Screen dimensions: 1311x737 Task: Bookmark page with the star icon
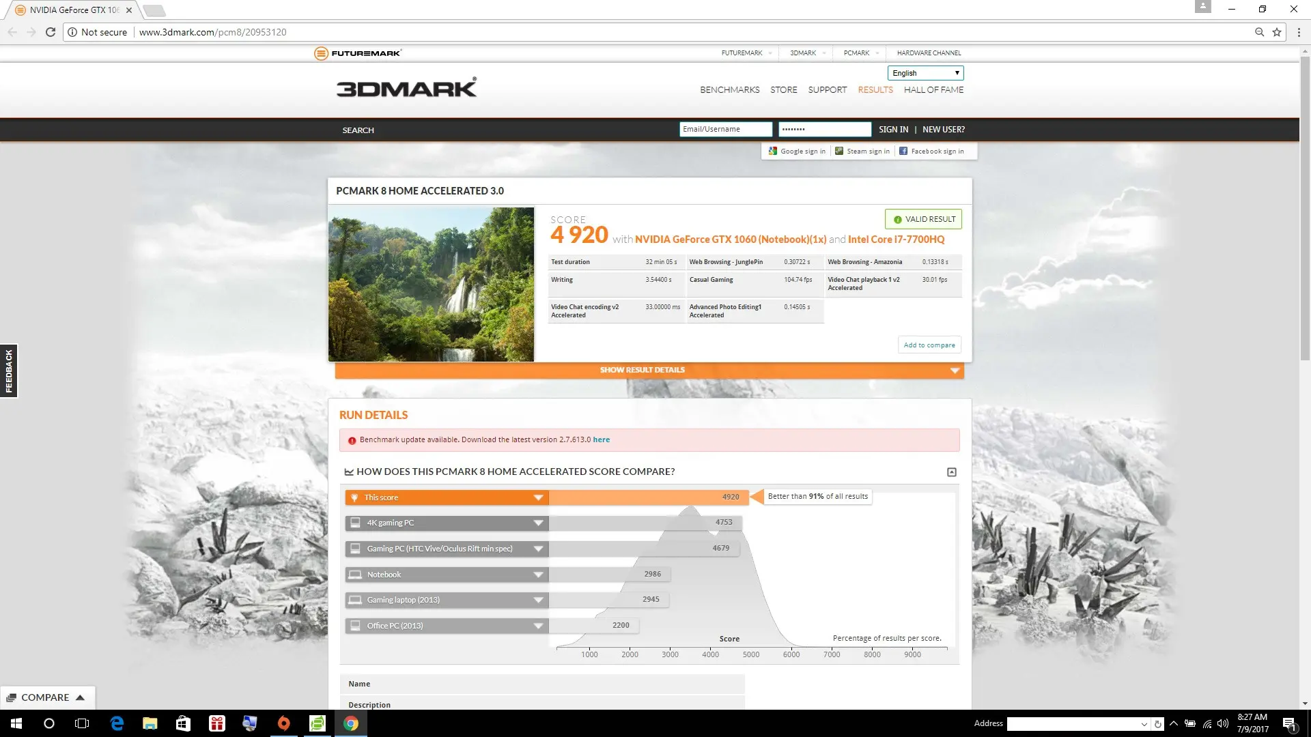point(1277,32)
